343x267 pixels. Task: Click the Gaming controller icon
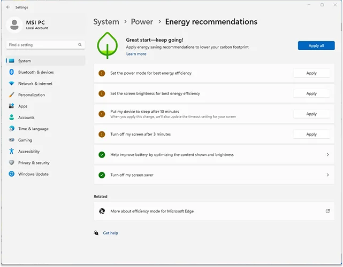tap(12, 140)
